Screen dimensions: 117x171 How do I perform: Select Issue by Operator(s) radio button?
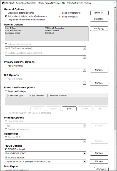tap(59, 13)
